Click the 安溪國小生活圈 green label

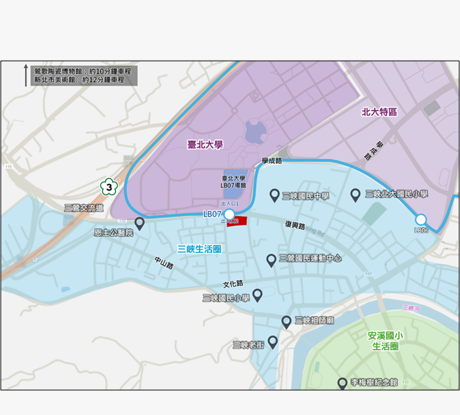tap(385, 341)
